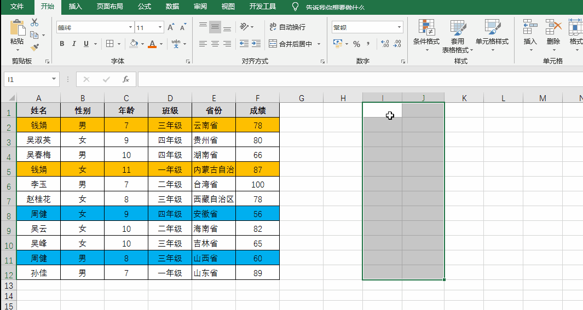
Task: Switch to Page Layout (页面布局) tab
Action: tap(109, 7)
